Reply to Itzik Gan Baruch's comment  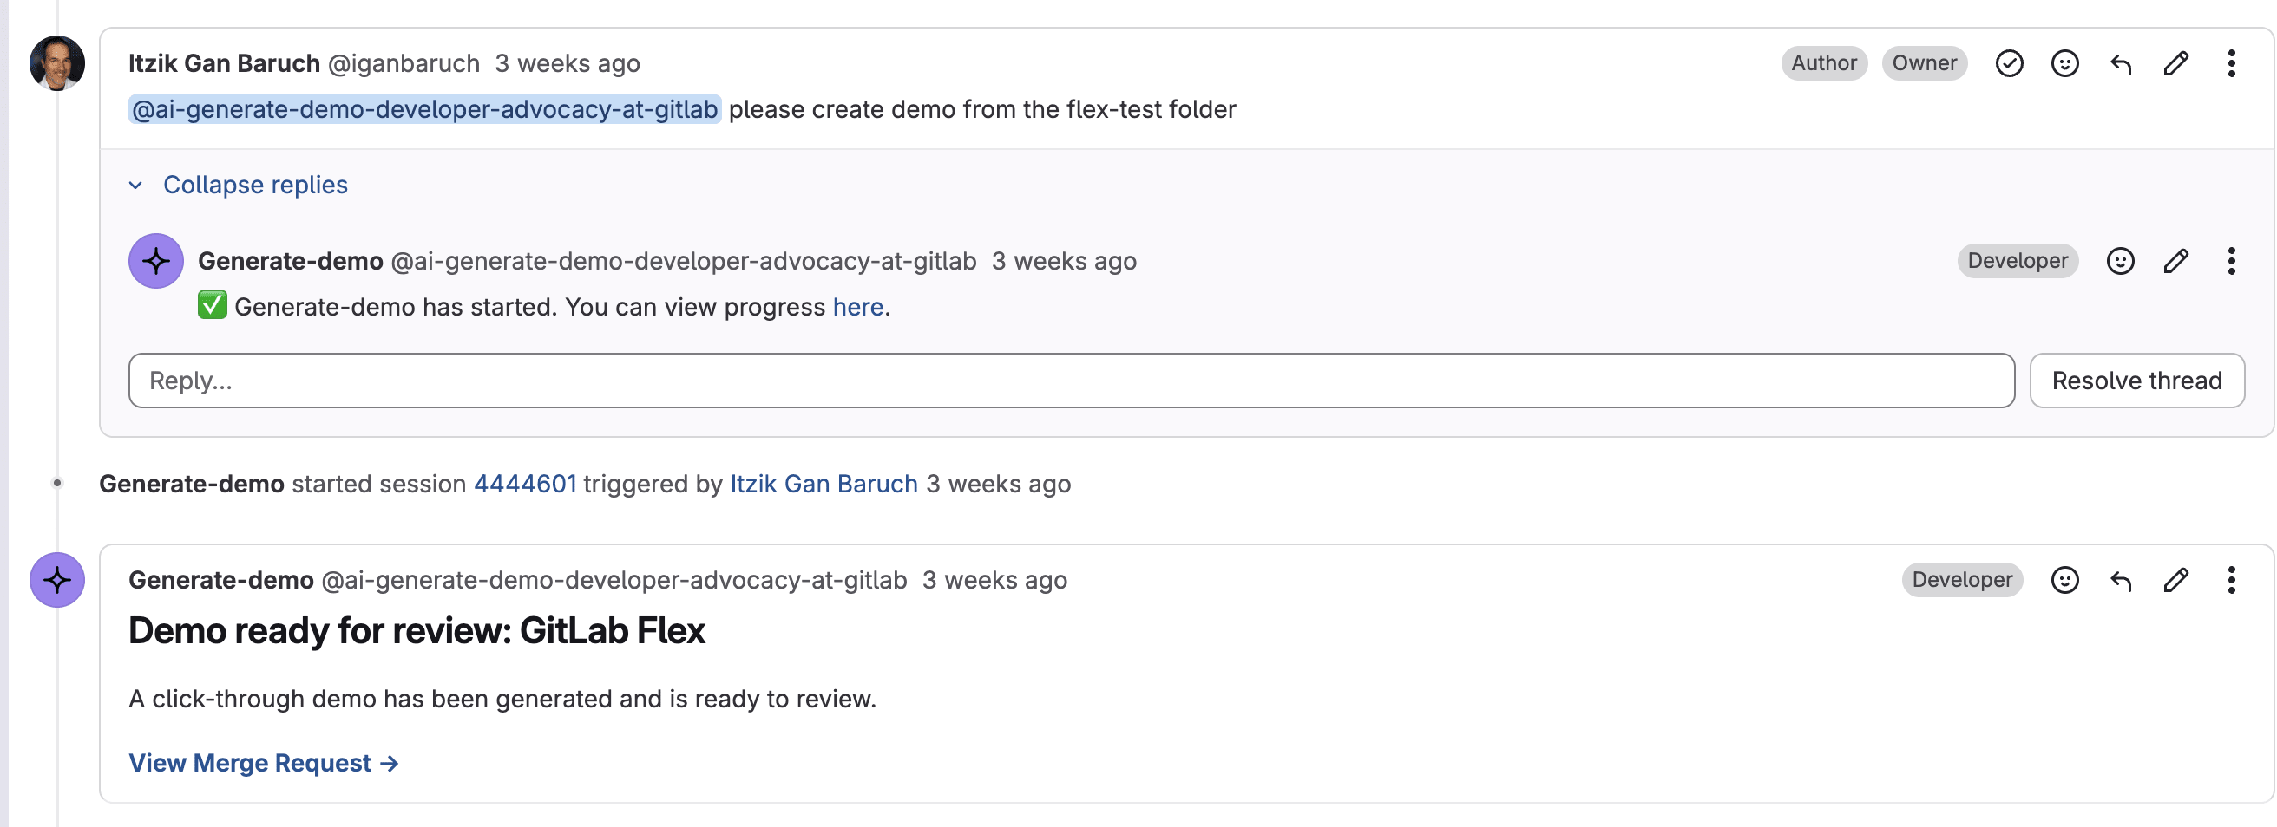point(2121,63)
